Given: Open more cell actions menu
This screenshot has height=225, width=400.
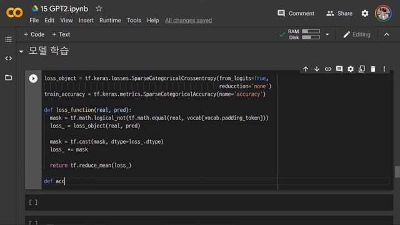Looking at the screenshot, I should pyautogui.click(x=384, y=69).
